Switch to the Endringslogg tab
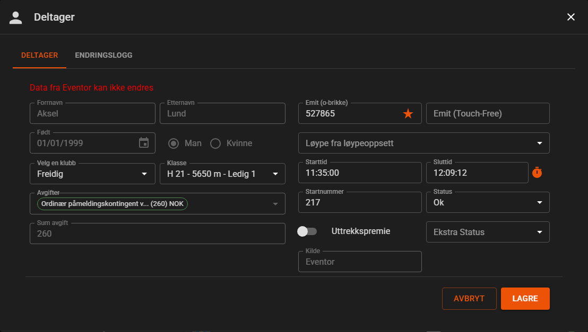Image resolution: width=588 pixels, height=332 pixels. (103, 56)
